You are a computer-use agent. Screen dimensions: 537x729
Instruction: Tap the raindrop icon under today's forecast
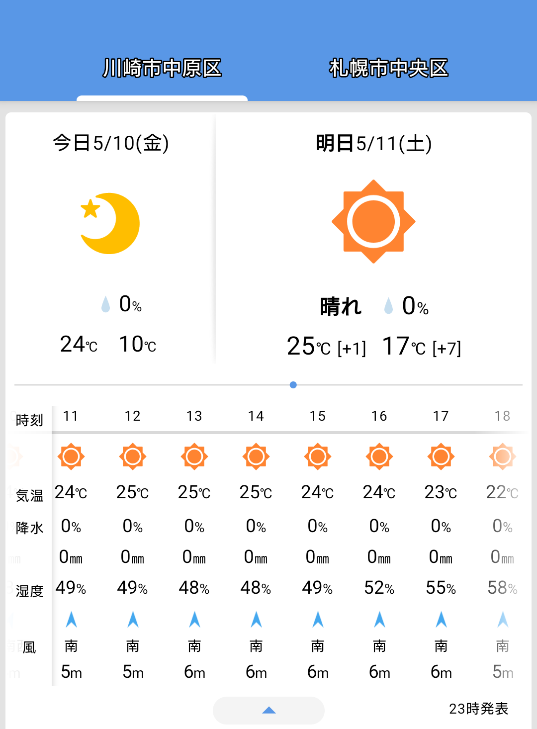(105, 304)
